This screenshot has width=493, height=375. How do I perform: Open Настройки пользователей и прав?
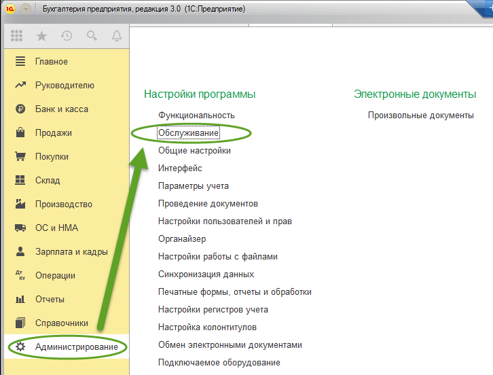click(225, 221)
